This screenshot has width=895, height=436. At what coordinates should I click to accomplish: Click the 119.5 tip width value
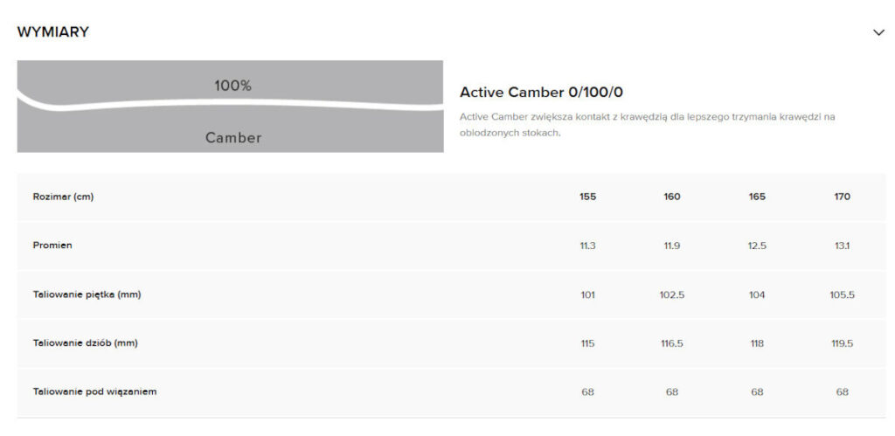tap(842, 343)
